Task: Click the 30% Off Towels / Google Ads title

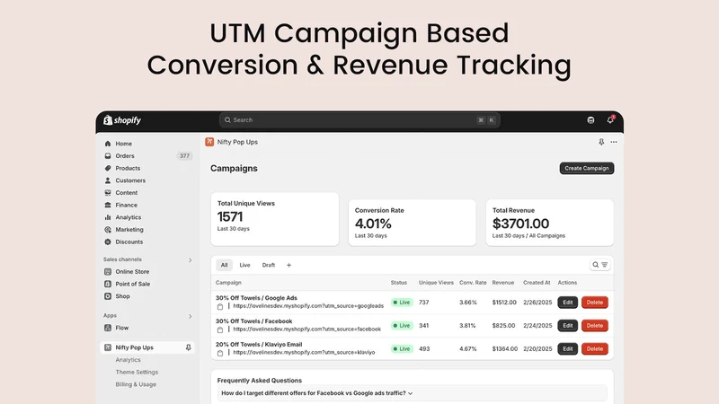Action: pos(256,298)
